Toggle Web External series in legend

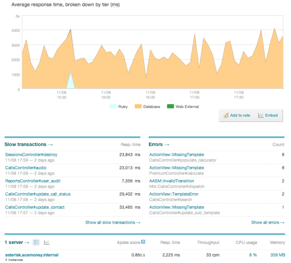183,107
